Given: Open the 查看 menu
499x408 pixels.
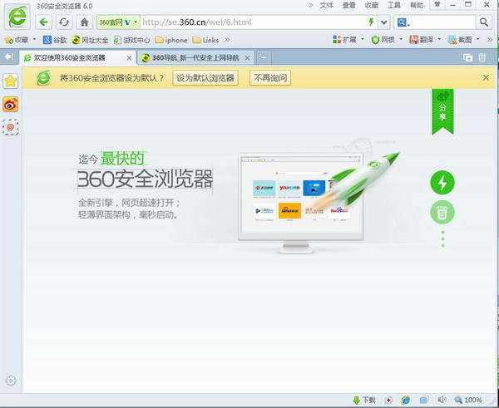Looking at the screenshot, I should 348,5.
